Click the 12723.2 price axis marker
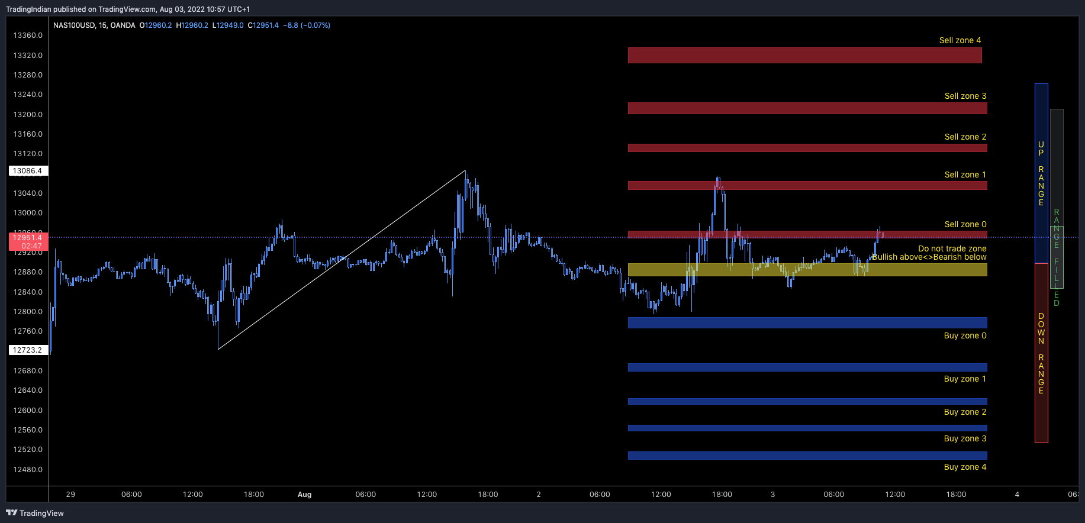 point(28,350)
